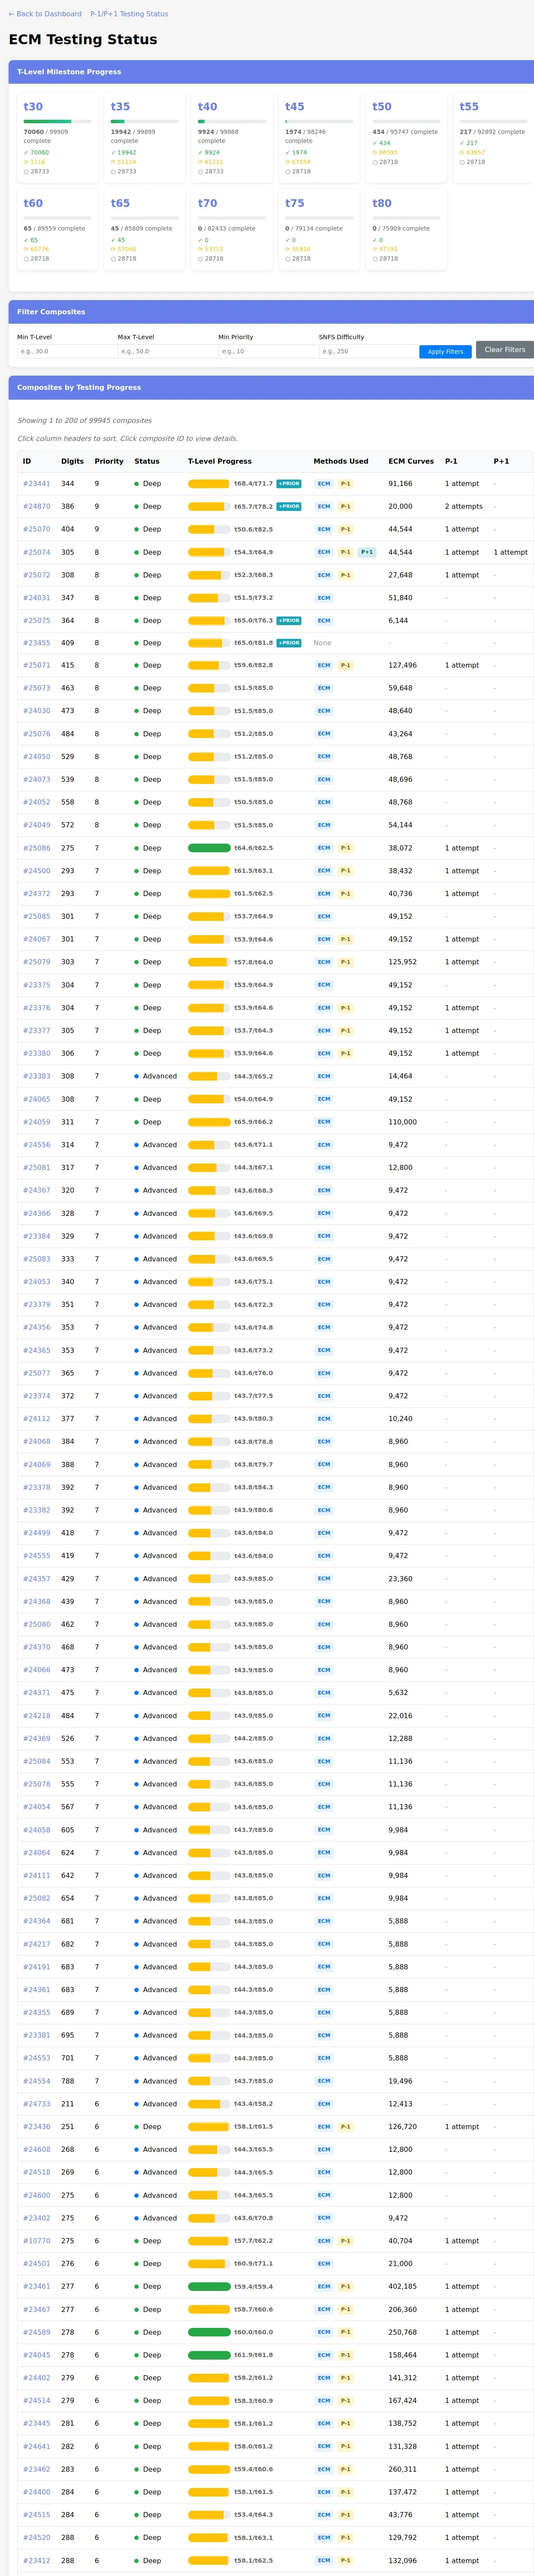The height and width of the screenshot is (2576, 534).
Task: Open the P-1/P+1 Testing Status link
Action: coord(129,14)
